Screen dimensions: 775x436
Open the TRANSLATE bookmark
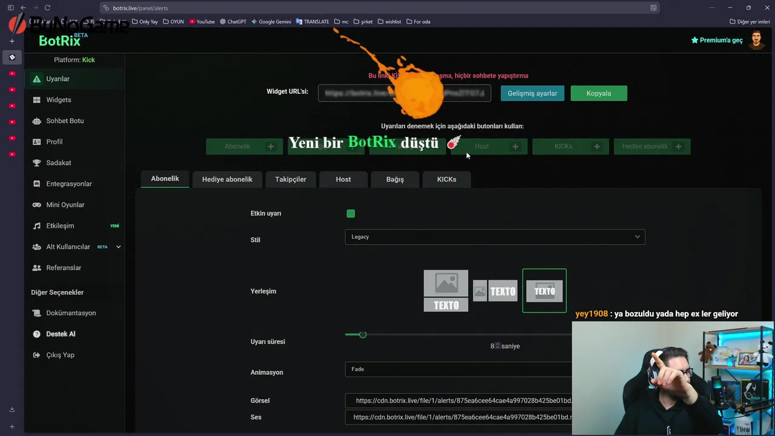click(x=312, y=22)
